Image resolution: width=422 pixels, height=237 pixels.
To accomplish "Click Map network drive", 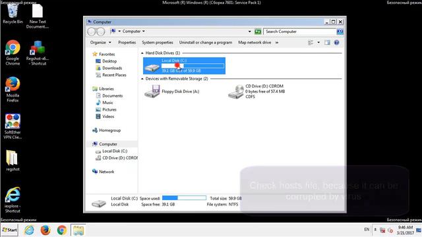I will 255,42.
